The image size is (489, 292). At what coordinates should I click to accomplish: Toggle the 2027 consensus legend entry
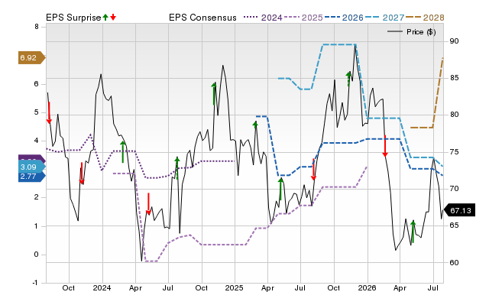pyautogui.click(x=384, y=18)
